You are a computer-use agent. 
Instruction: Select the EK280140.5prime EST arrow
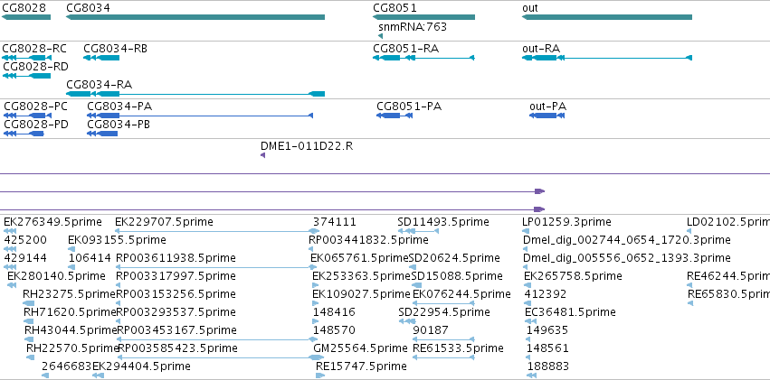(x=13, y=285)
